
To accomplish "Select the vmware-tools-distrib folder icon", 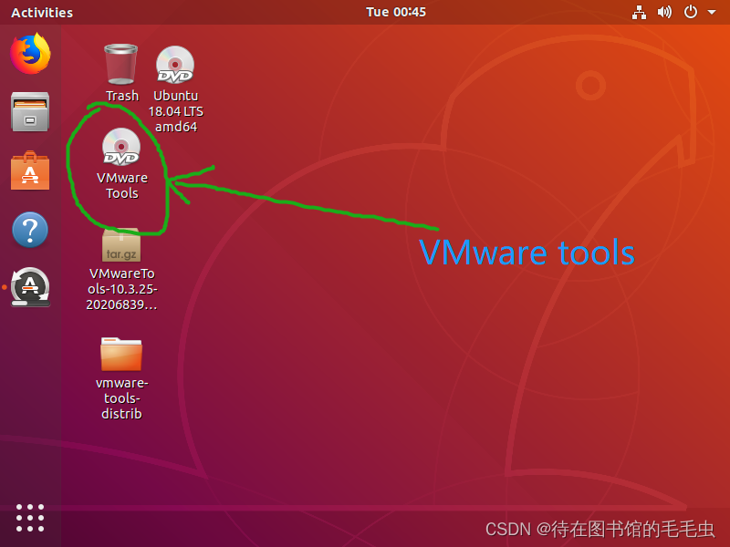I will 121,354.
